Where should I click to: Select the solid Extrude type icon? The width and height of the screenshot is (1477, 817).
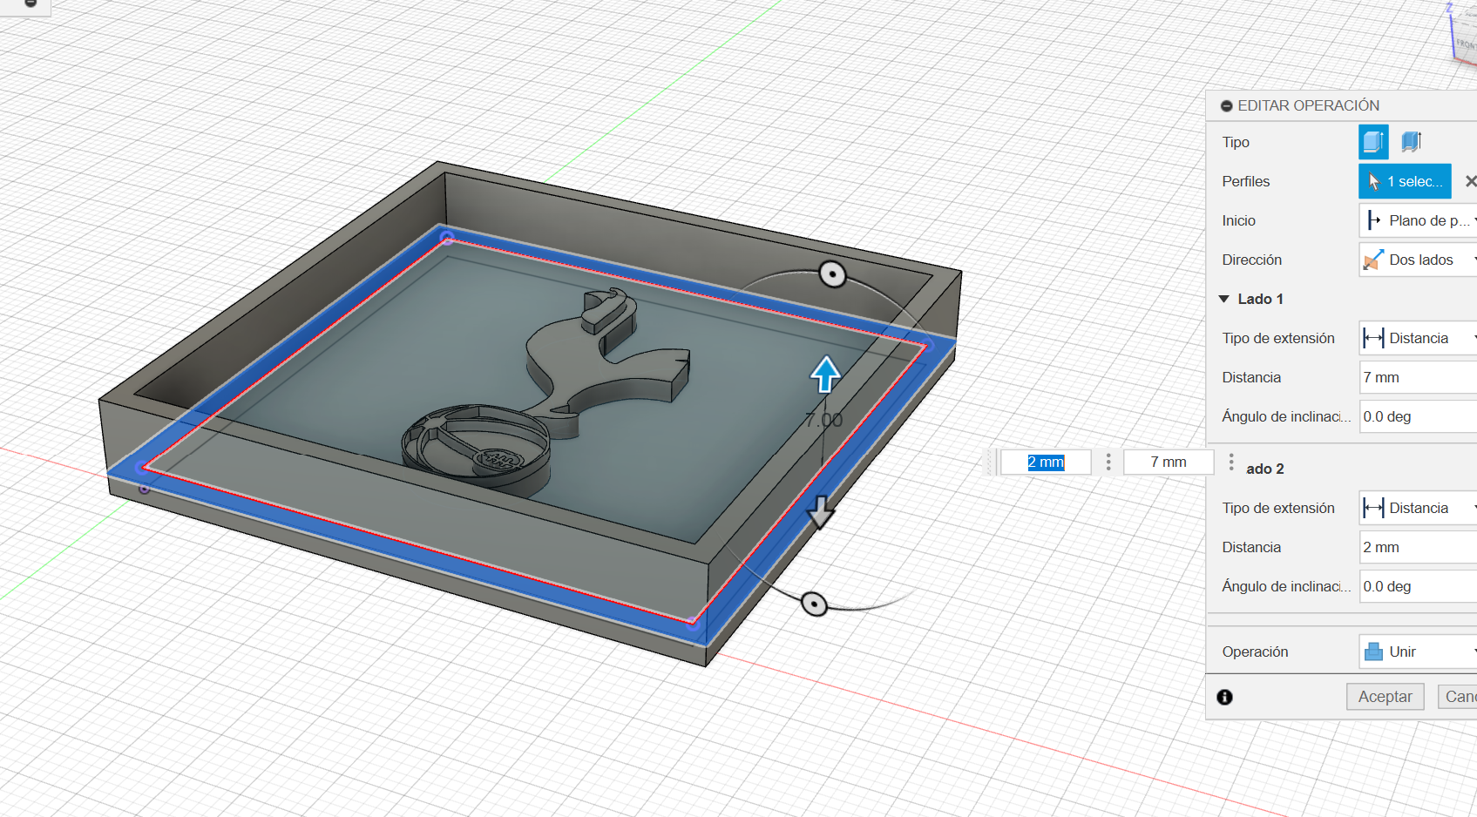[x=1373, y=142]
